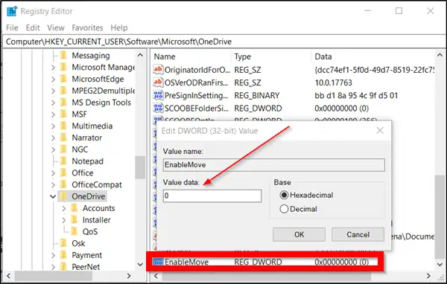Viewport: 447px width, 284px height.
Task: Select the OriginatorIdForO... string value icon
Action: (158, 69)
